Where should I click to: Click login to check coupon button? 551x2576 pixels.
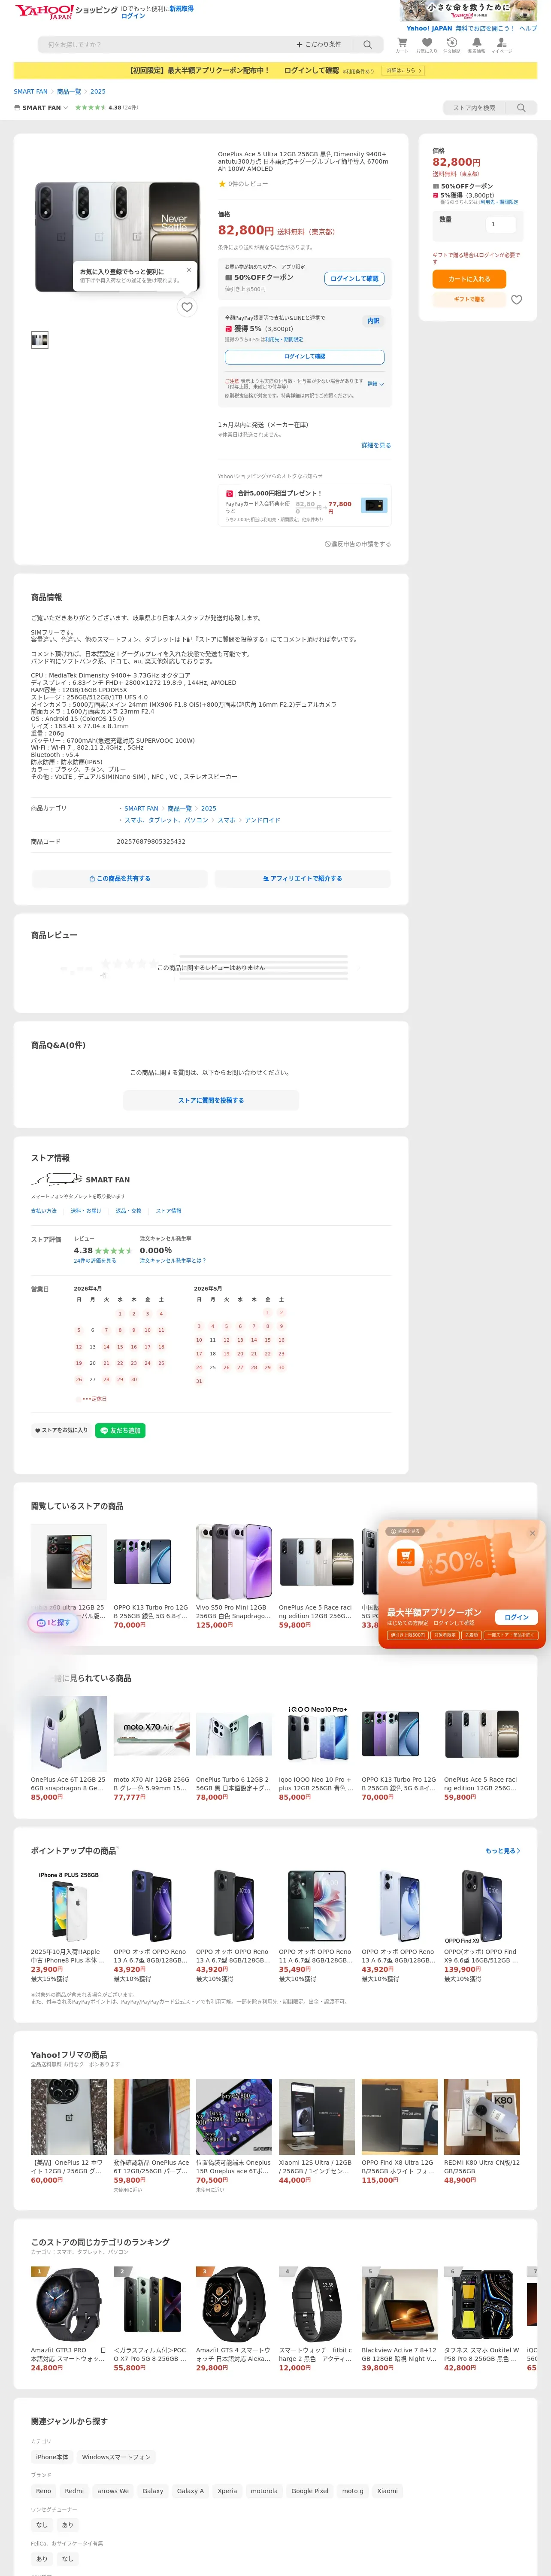[355, 279]
